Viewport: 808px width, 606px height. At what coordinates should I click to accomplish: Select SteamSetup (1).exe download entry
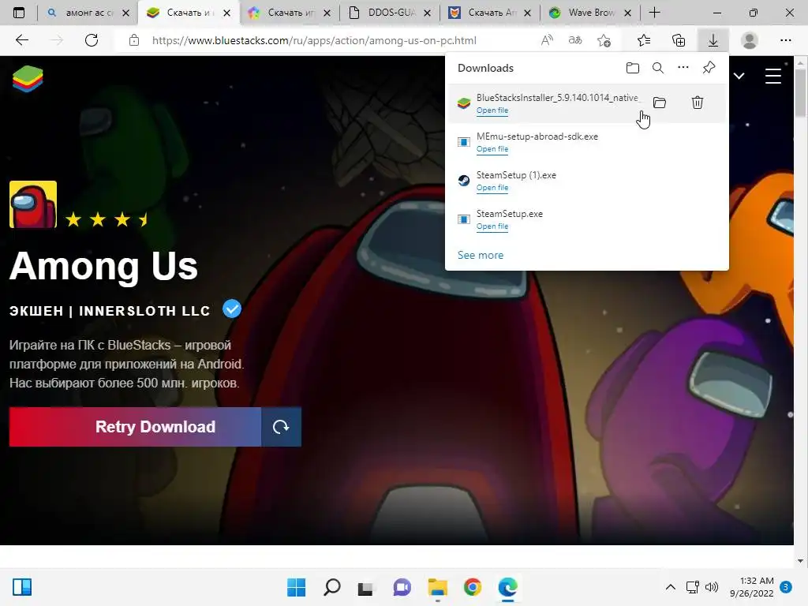point(587,181)
